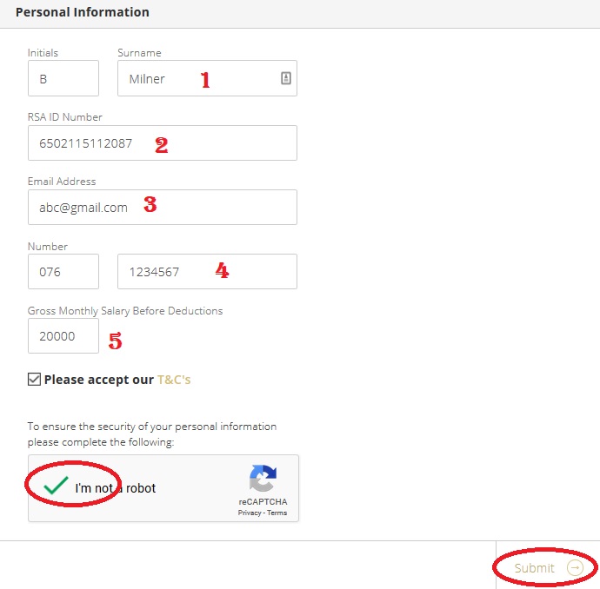Focus the phone prefix field showing 076
Screen dimensions: 600x589
pyautogui.click(x=63, y=272)
